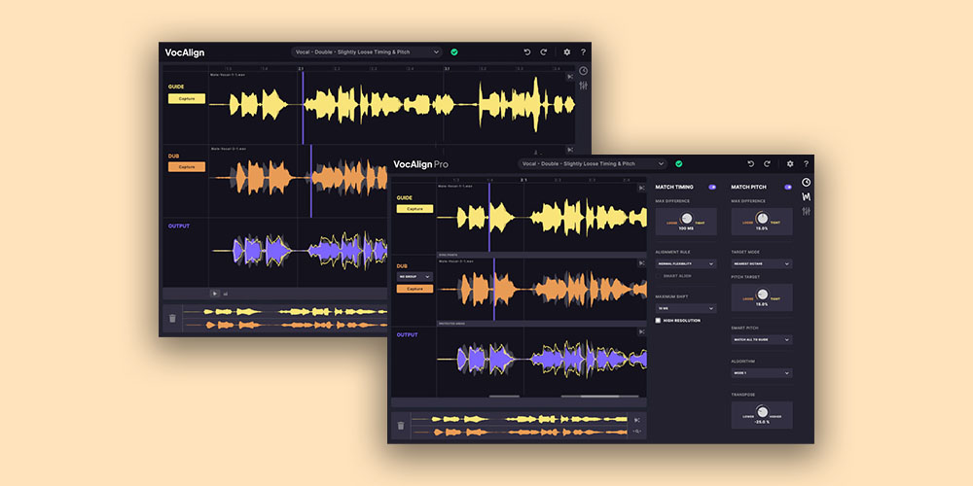The width and height of the screenshot is (973, 486).
Task: Click the Protected Areas bar under Dub
Action: tap(541, 324)
